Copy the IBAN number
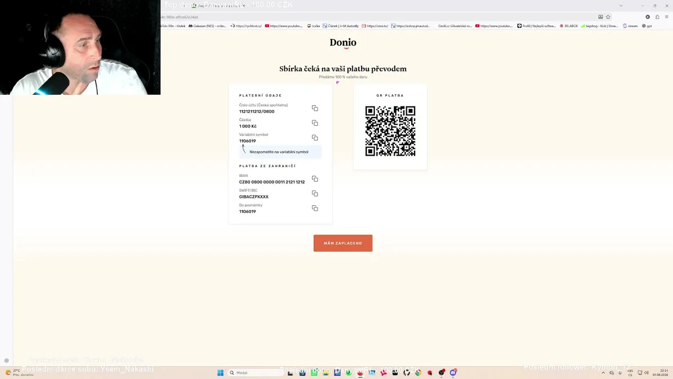Image resolution: width=673 pixels, height=379 pixels. (x=315, y=179)
